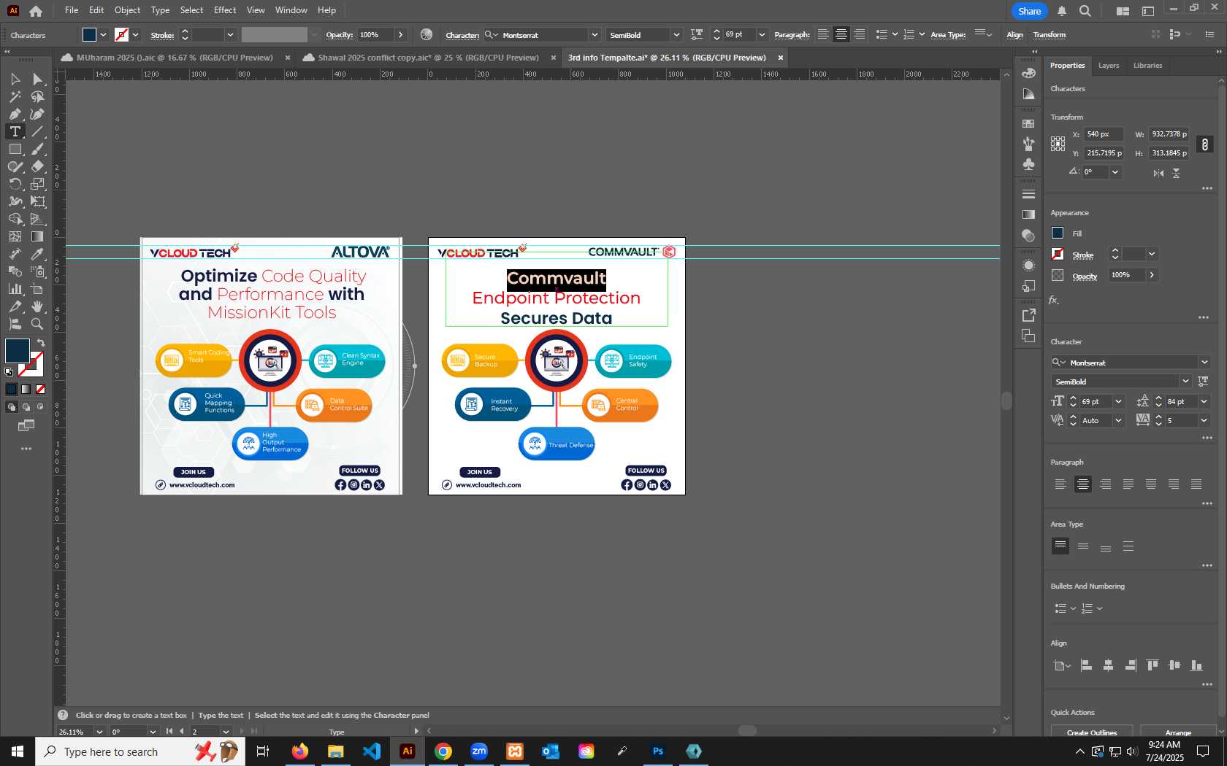
Task: Open the Object menu
Action: [127, 10]
